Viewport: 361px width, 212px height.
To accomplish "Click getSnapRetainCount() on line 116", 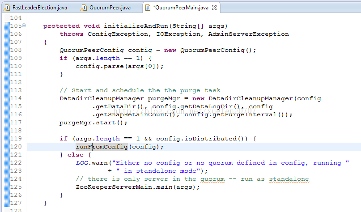I will [x=136, y=114].
